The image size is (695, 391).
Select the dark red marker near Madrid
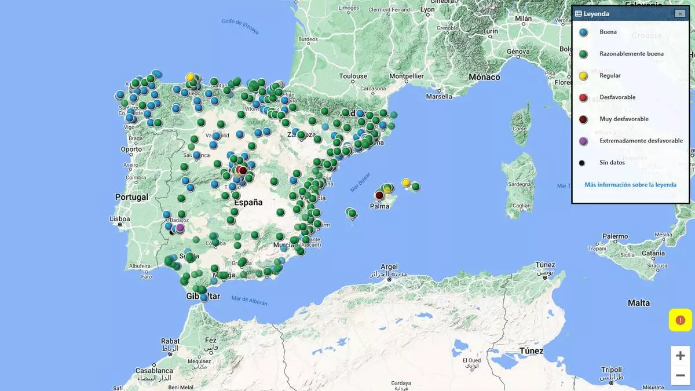[x=243, y=170]
